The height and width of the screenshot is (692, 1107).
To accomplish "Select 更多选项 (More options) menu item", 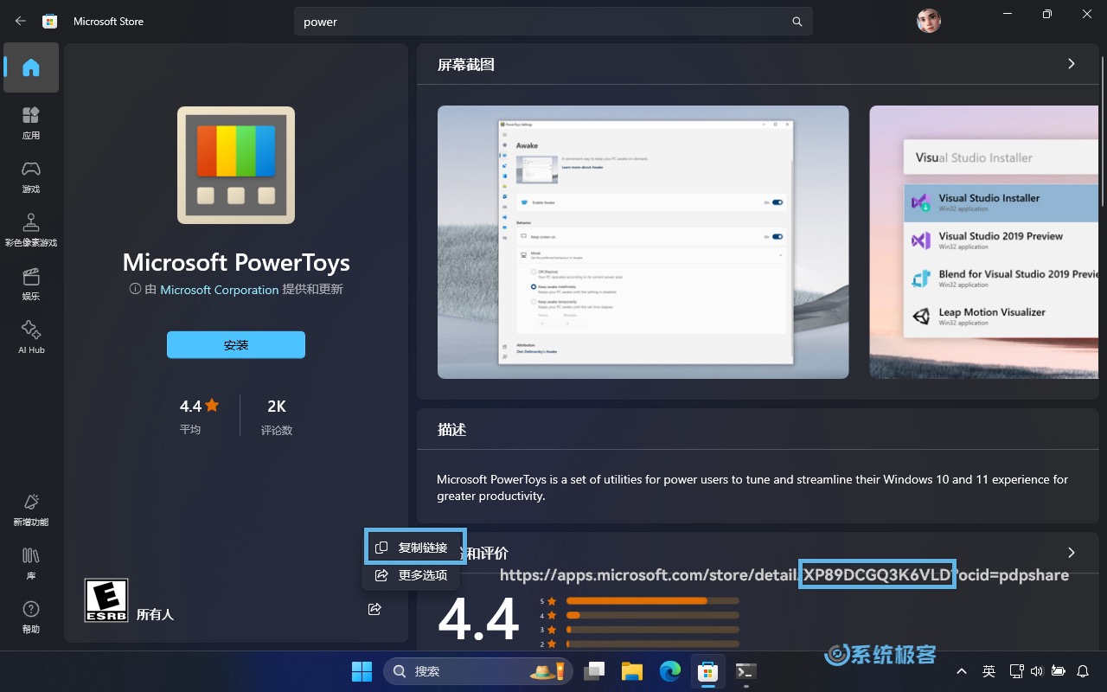I will 412,575.
